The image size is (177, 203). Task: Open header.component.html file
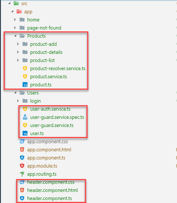pyautogui.click(x=53, y=190)
